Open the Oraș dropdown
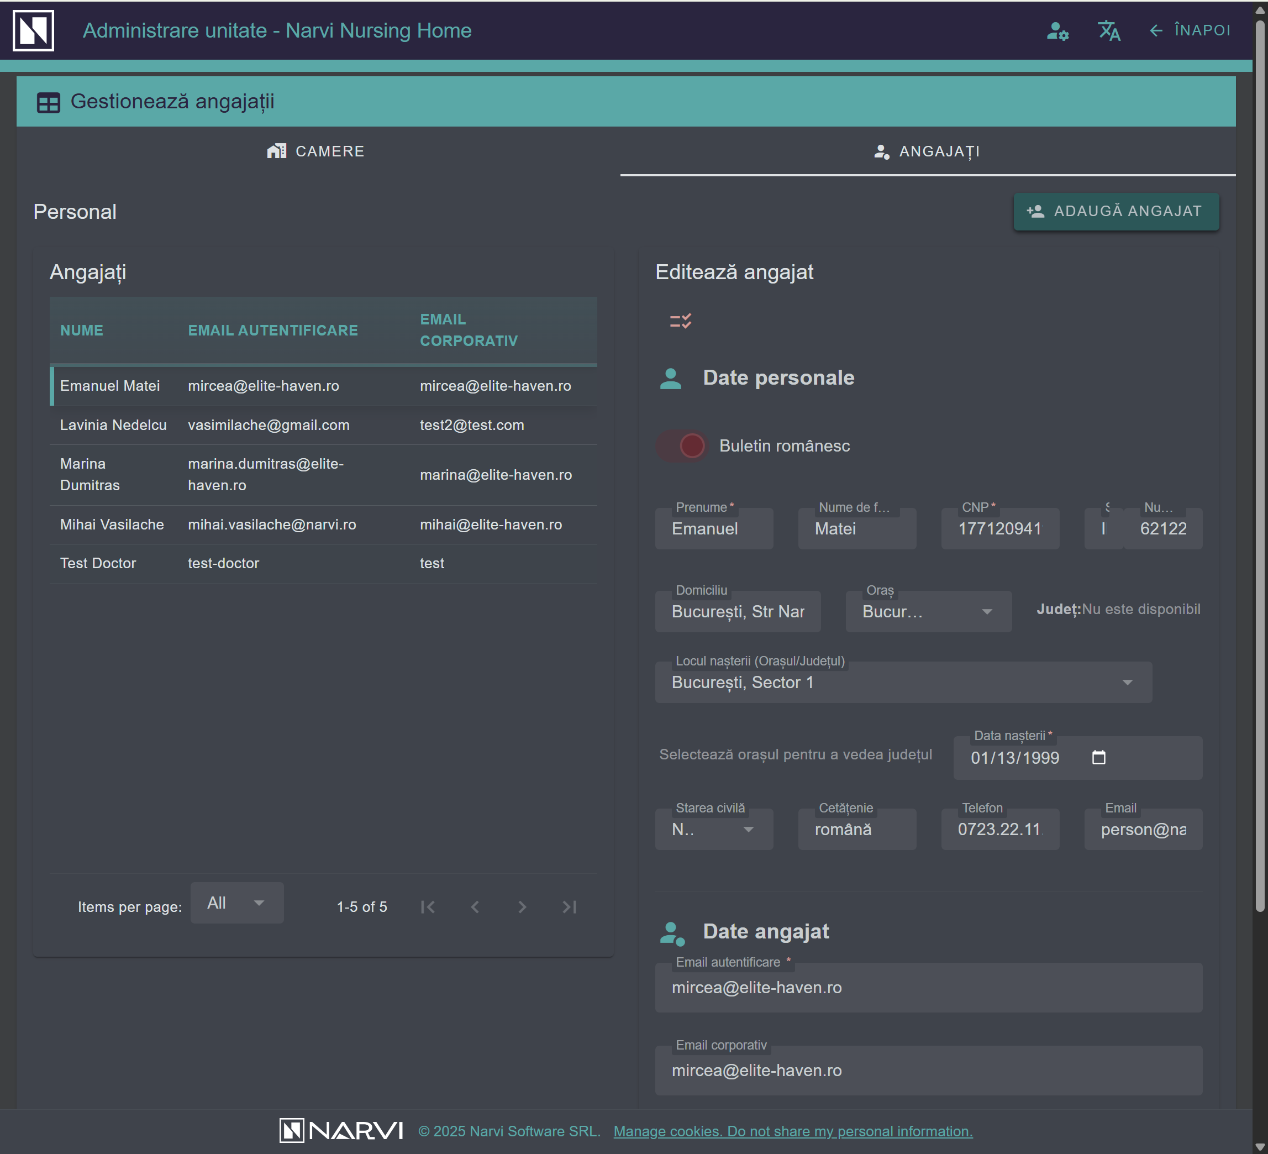The image size is (1268, 1154). click(x=928, y=612)
